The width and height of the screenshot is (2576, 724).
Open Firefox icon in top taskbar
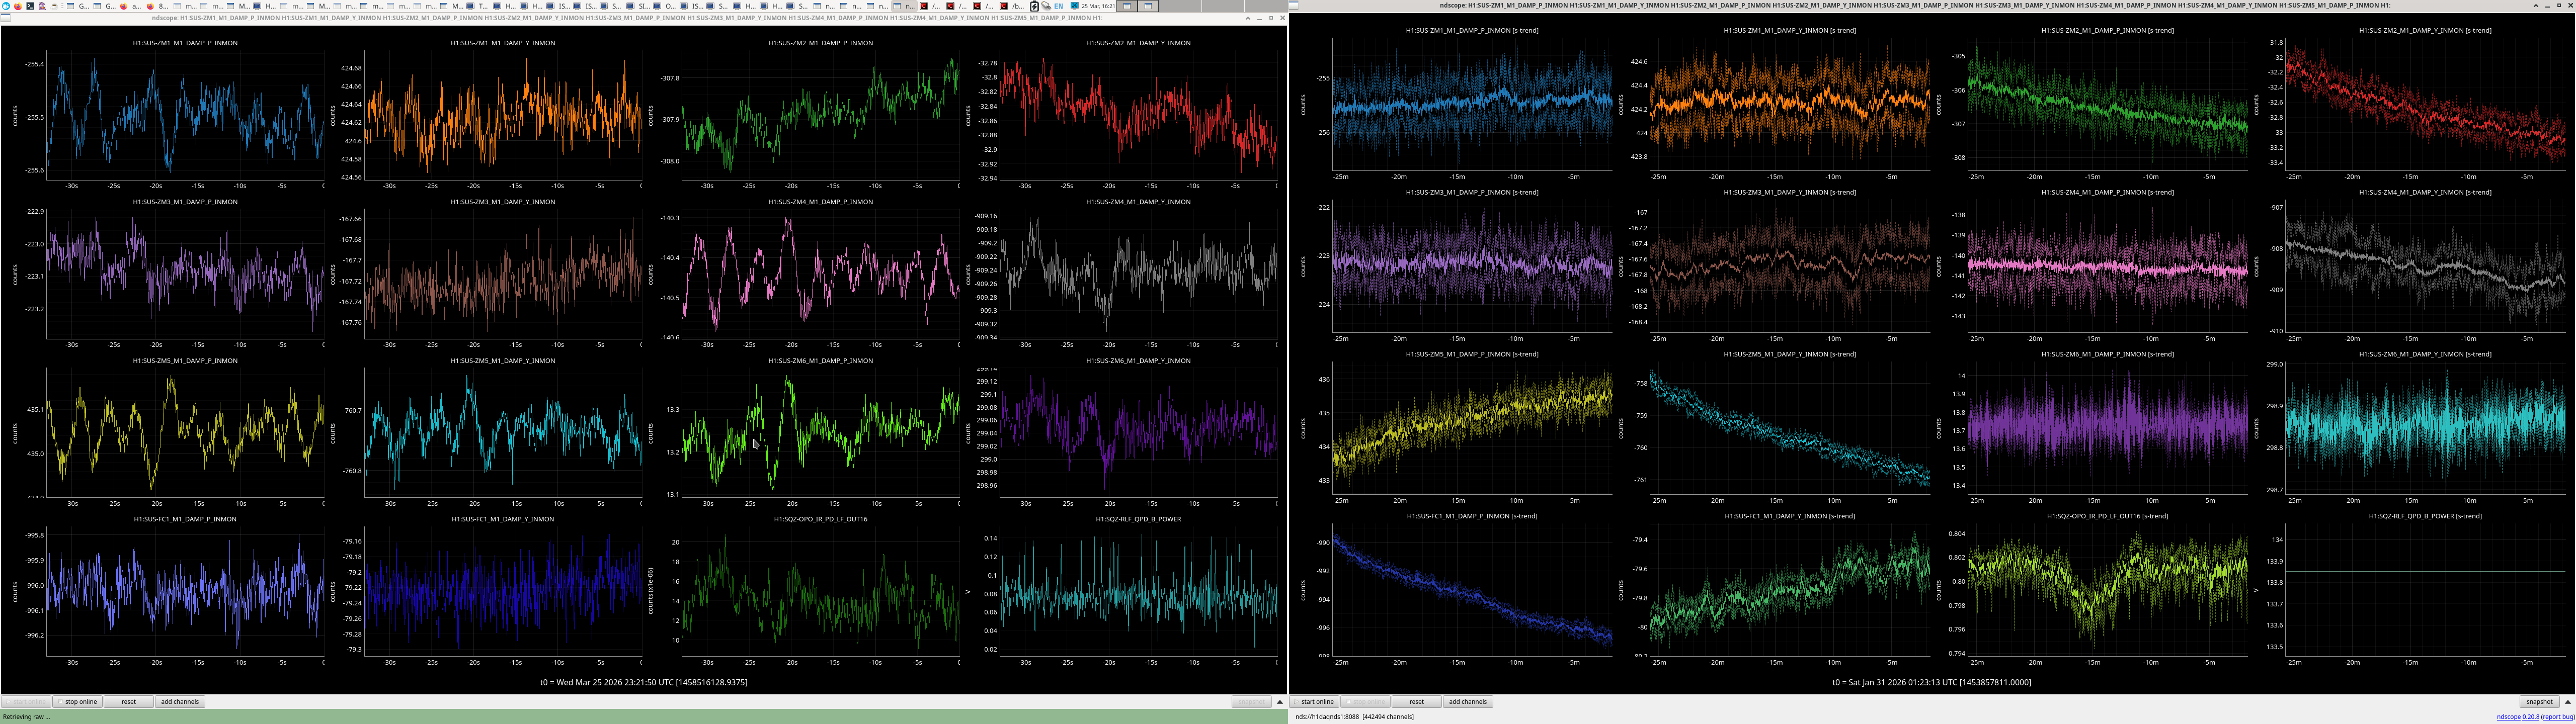(18, 6)
